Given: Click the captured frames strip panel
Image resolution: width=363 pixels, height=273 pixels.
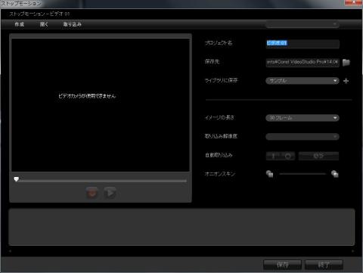Looking at the screenshot, I should (x=181, y=227).
